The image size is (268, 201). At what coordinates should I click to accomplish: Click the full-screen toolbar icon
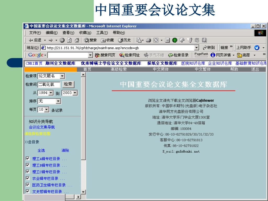[x=156, y=40]
